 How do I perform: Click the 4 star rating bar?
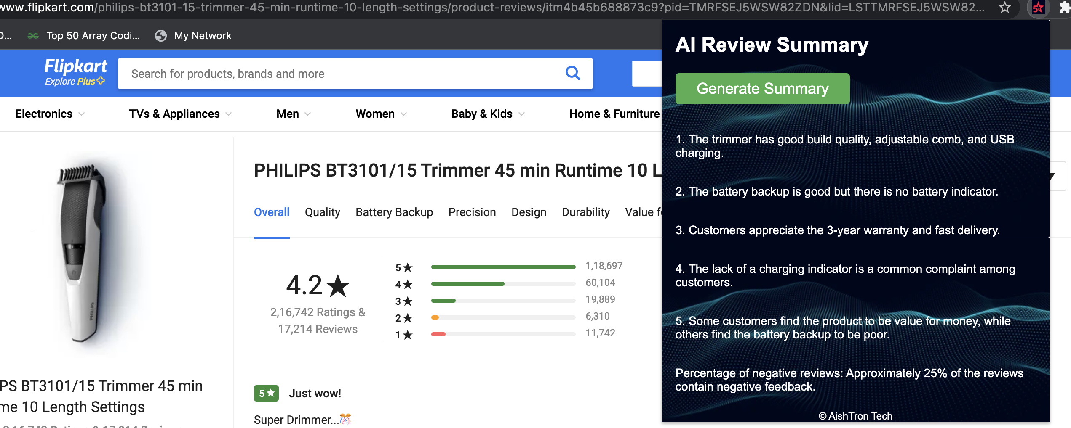tap(503, 284)
